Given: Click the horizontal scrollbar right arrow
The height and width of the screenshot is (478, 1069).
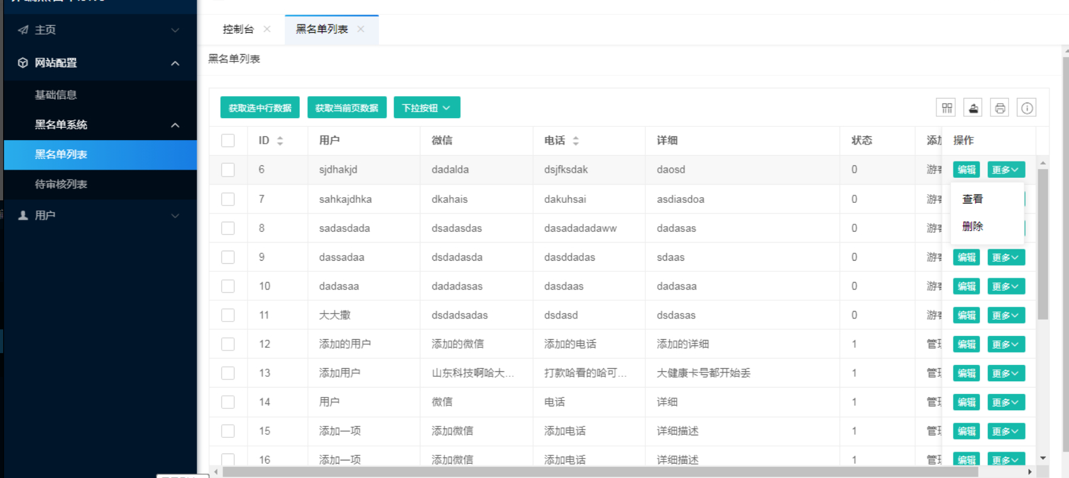Looking at the screenshot, I should coord(1029,472).
